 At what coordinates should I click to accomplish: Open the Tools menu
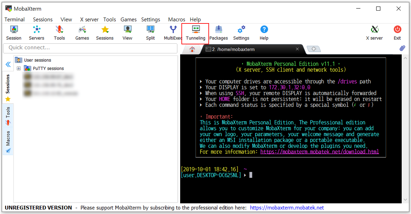pyautogui.click(x=109, y=19)
